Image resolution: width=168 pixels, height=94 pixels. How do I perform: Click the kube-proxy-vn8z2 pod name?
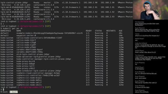(26, 68)
